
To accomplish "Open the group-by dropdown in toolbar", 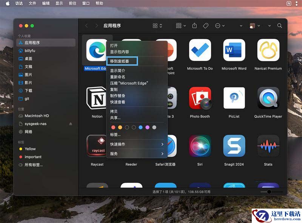I will (x=181, y=26).
